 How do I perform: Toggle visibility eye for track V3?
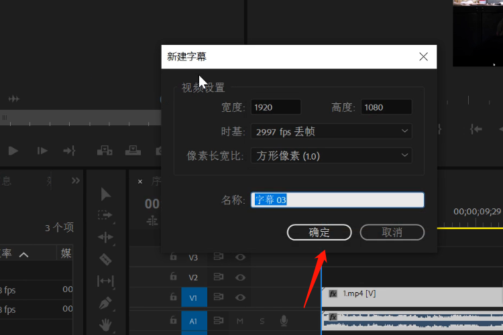pyautogui.click(x=240, y=257)
